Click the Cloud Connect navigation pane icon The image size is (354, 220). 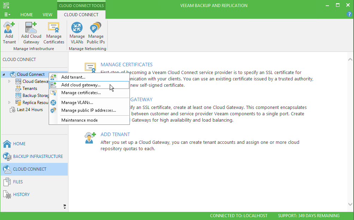tap(7, 169)
